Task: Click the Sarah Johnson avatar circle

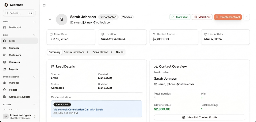Action: point(62,19)
